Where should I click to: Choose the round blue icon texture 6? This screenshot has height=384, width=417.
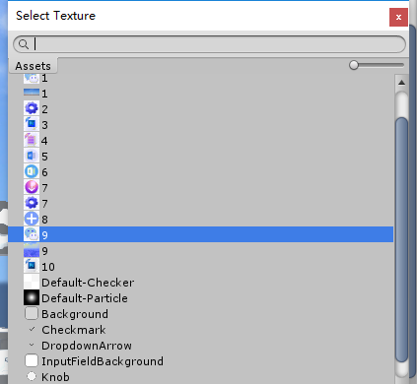pos(200,172)
